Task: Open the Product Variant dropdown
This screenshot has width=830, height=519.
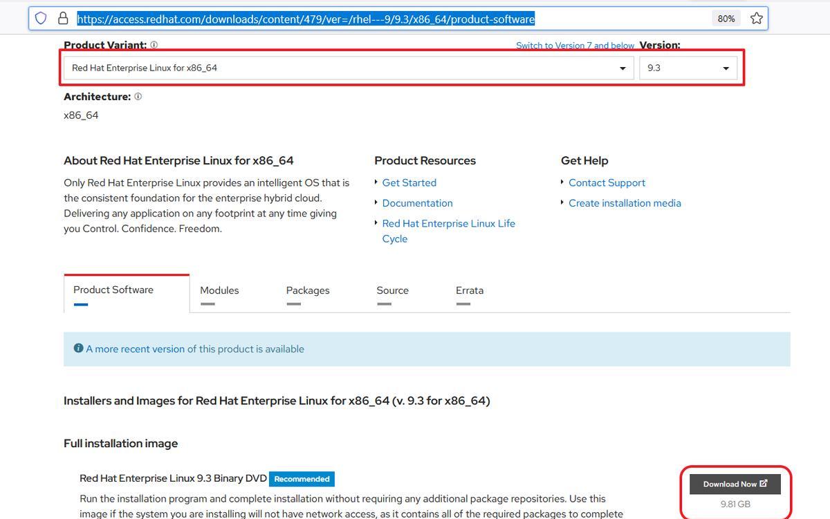Action: 349,68
